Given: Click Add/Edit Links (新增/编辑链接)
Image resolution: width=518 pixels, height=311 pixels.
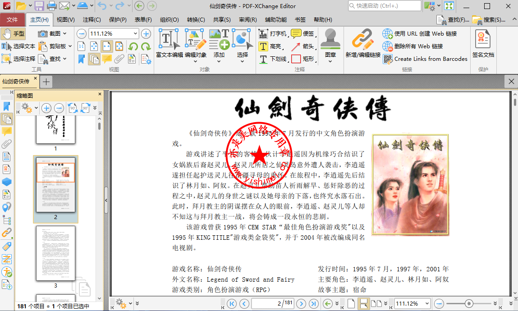Looking at the screenshot, I should [363, 43].
